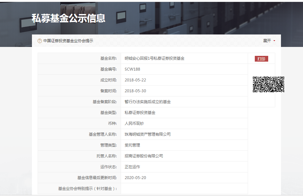Click fund type 私募证券投资基金
This screenshot has width=303, height=196.
tap(140, 112)
